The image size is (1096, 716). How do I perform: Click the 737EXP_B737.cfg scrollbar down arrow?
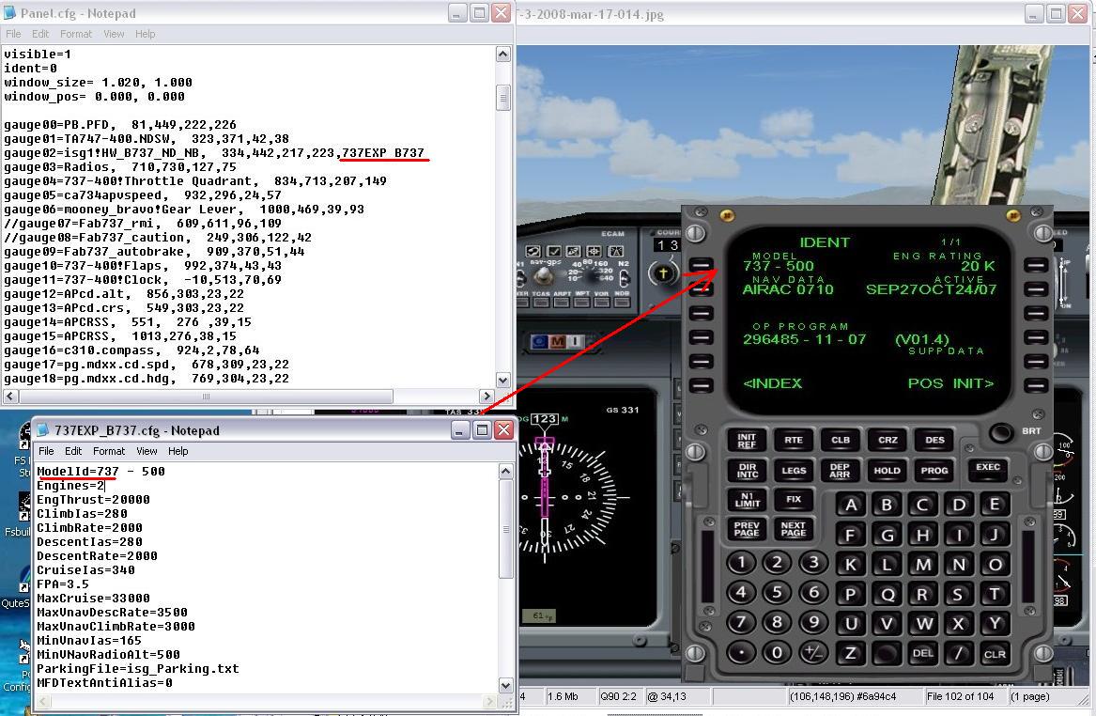pyautogui.click(x=506, y=685)
